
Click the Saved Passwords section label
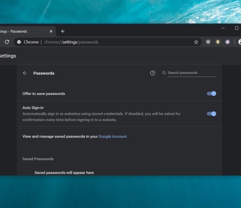click(38, 159)
